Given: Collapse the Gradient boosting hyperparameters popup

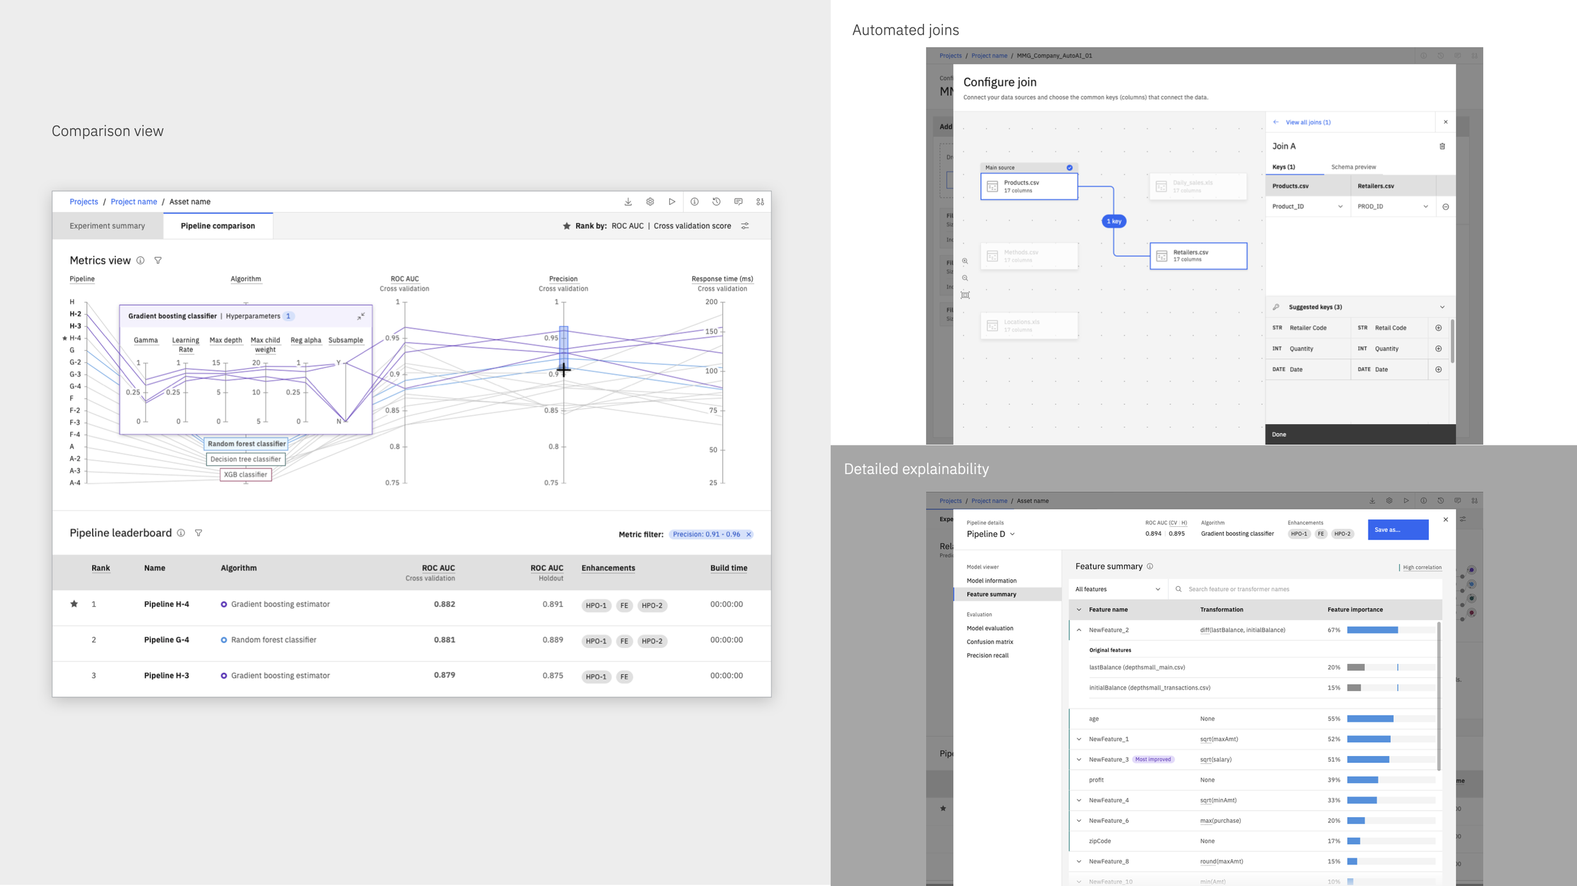Looking at the screenshot, I should (x=361, y=316).
